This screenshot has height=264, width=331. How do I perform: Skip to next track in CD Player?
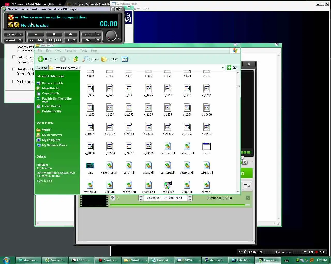click(x=58, y=40)
